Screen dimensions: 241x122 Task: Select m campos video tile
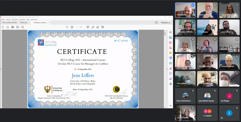coord(207,27)
